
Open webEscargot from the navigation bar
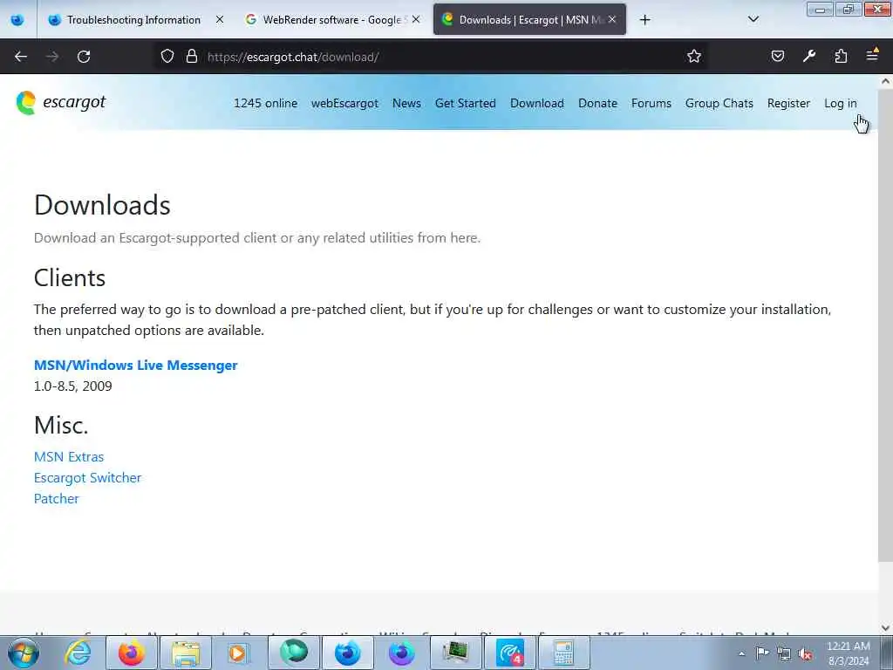pyautogui.click(x=344, y=103)
